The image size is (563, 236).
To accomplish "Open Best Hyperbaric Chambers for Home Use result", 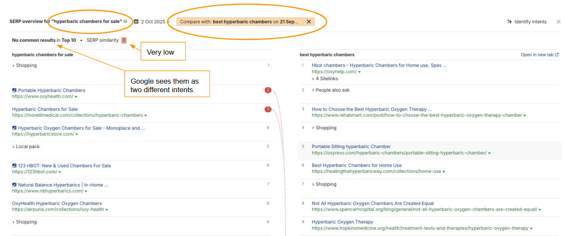I will [x=357, y=165].
